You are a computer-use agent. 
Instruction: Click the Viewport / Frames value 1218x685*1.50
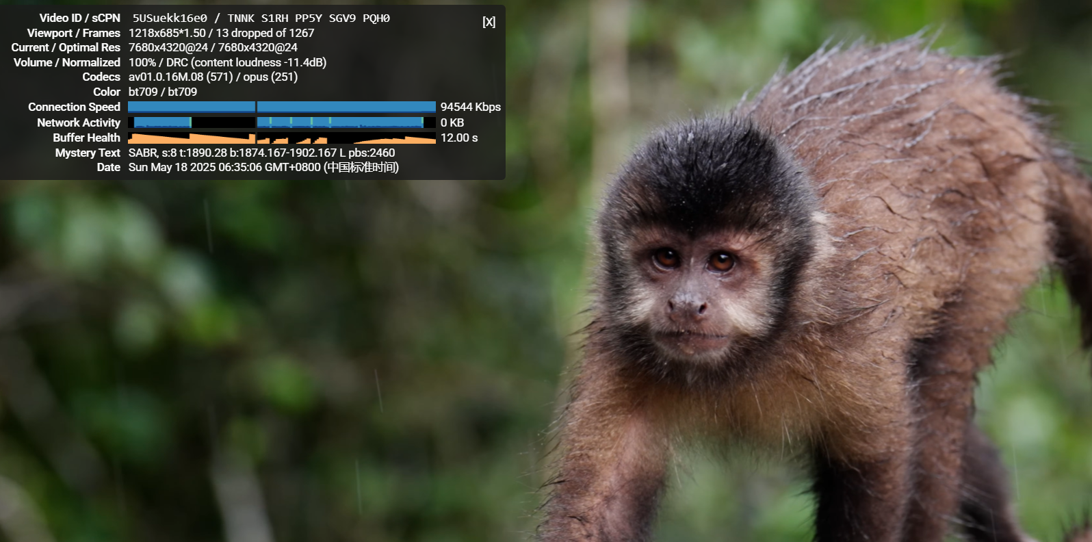(x=167, y=33)
